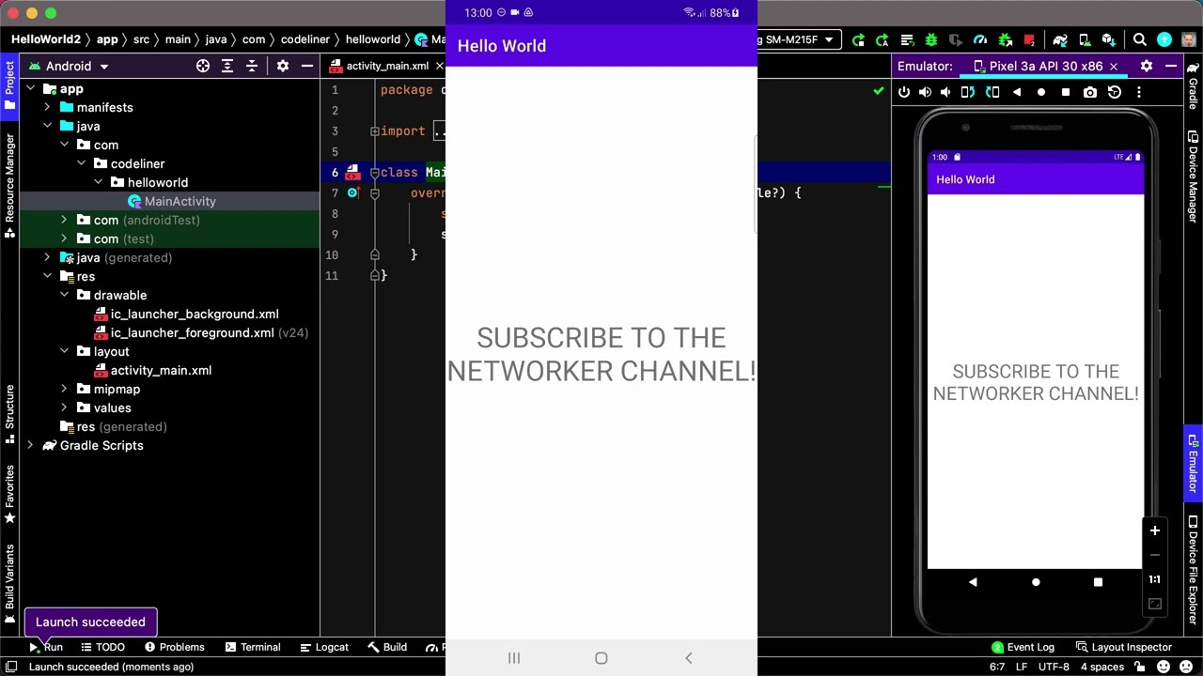This screenshot has height=676, width=1203.
Task: Open emulator toolbar three-dots menu
Action: 1138,92
